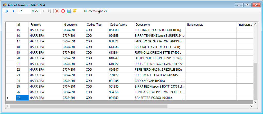This screenshot has width=263, height=114.
Task: Click the next record arrow
Action: pyautogui.click(x=43, y=11)
